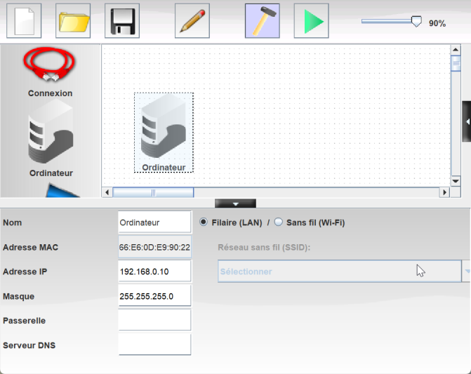This screenshot has height=374, width=471.
Task: Click the simulation speed slider handle
Action: coord(416,22)
